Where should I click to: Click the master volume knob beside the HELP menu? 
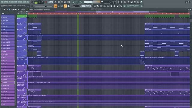(32, 2)
